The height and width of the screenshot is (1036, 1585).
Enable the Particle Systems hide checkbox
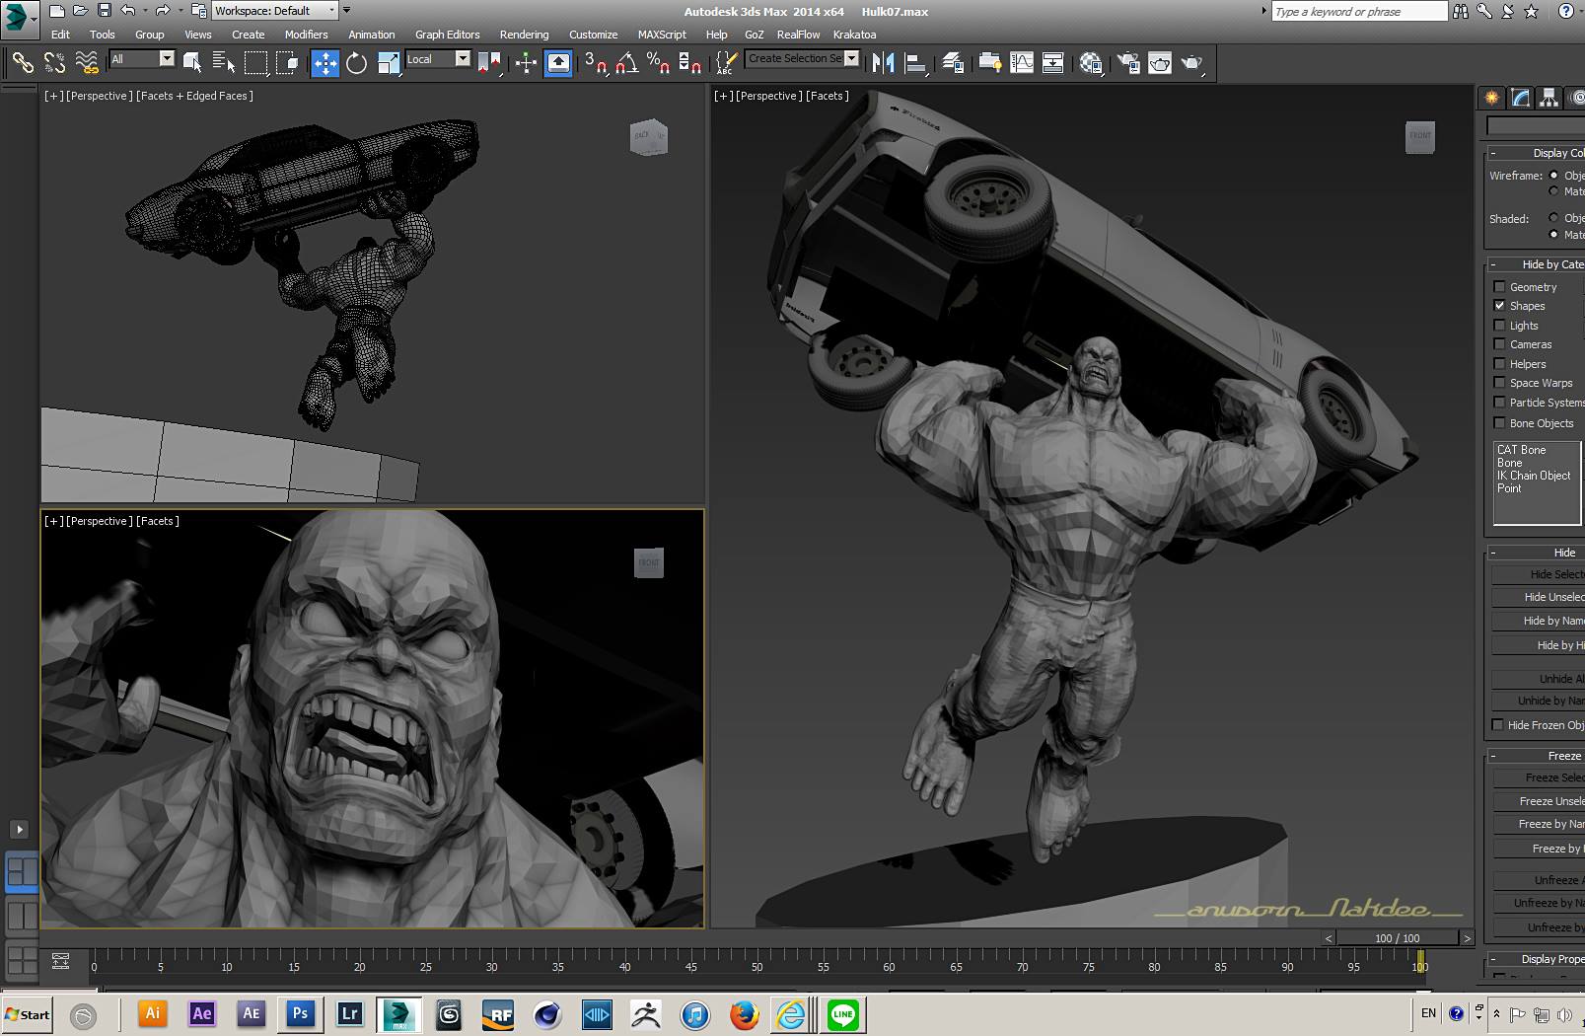(x=1499, y=403)
